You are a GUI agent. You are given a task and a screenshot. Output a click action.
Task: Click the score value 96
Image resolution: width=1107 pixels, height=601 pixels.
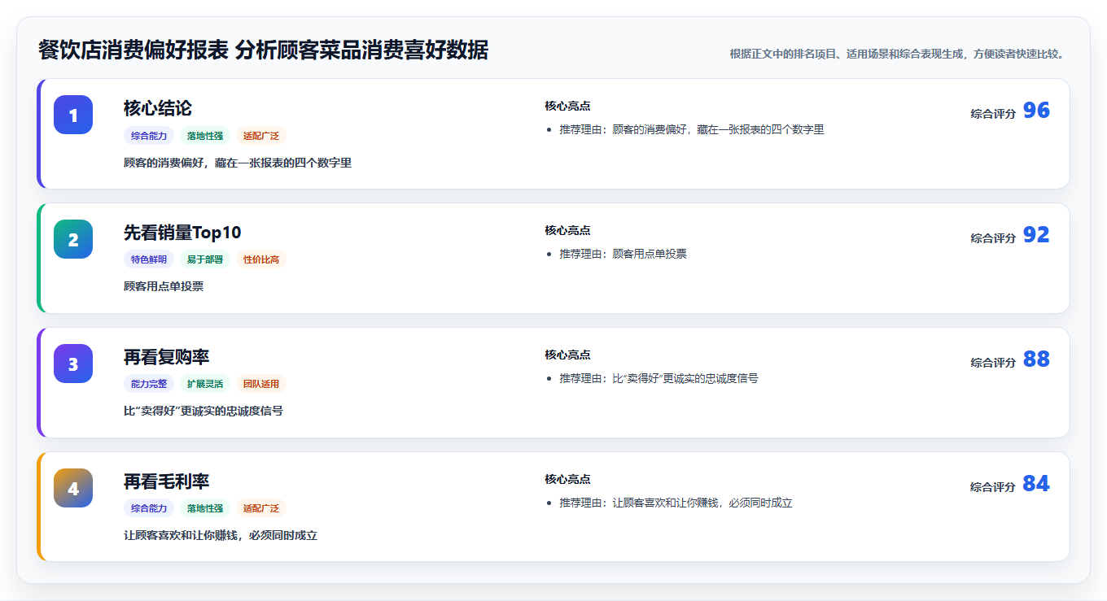coord(1036,111)
